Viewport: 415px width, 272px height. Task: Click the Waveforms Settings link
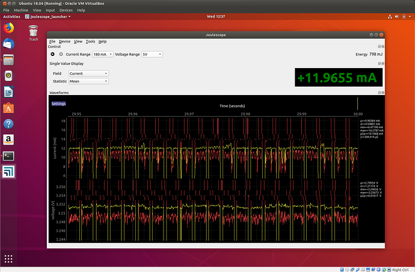pos(58,104)
